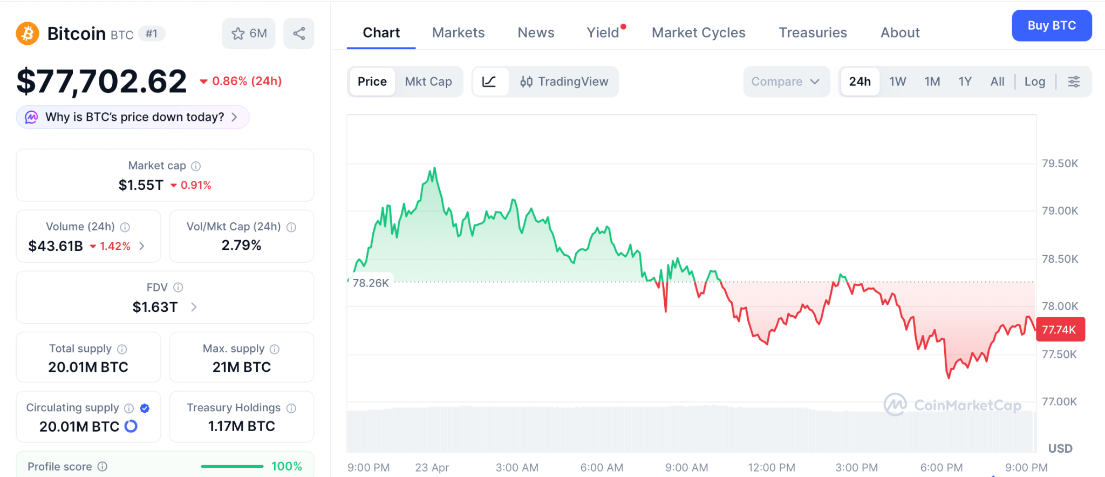Select the 1W time range
Image resolution: width=1105 pixels, height=477 pixels.
[897, 81]
